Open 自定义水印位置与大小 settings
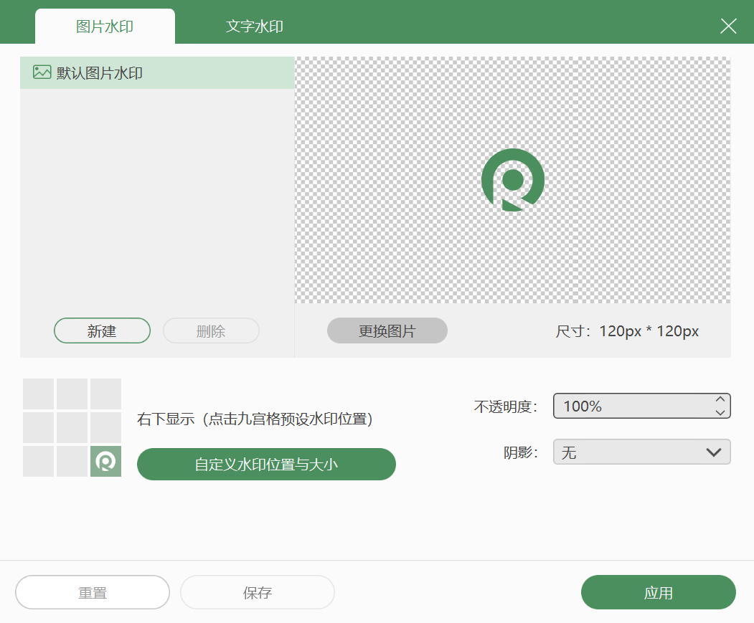The width and height of the screenshot is (754, 623). (266, 465)
